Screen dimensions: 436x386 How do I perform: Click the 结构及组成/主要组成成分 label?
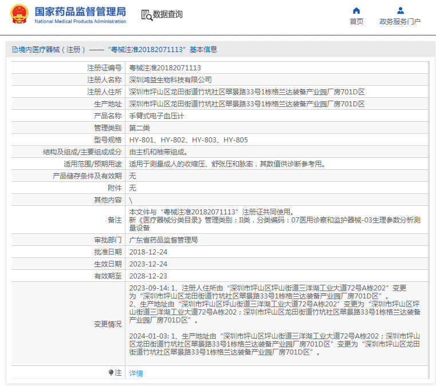[83, 152]
